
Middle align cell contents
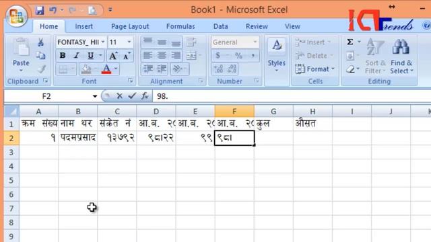162,42
